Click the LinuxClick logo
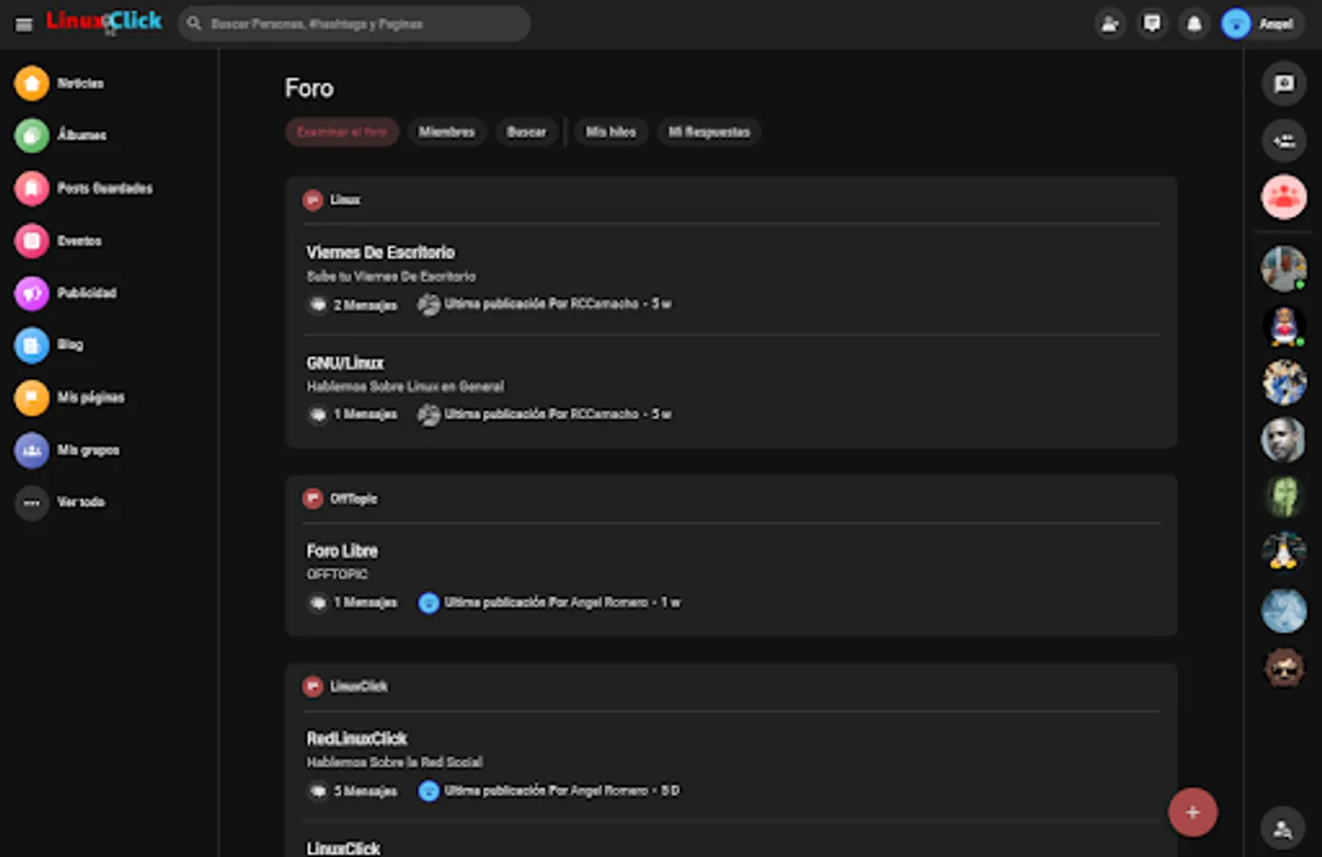1322x857 pixels. 104,21
